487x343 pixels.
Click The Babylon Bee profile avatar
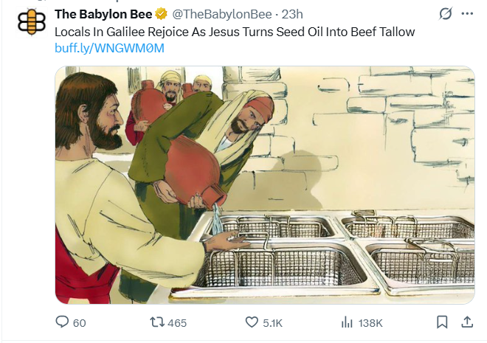(31, 23)
